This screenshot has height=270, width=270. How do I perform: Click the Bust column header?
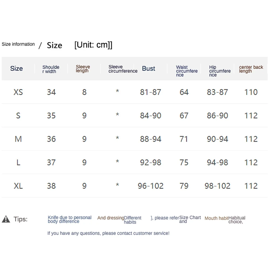tap(148, 69)
